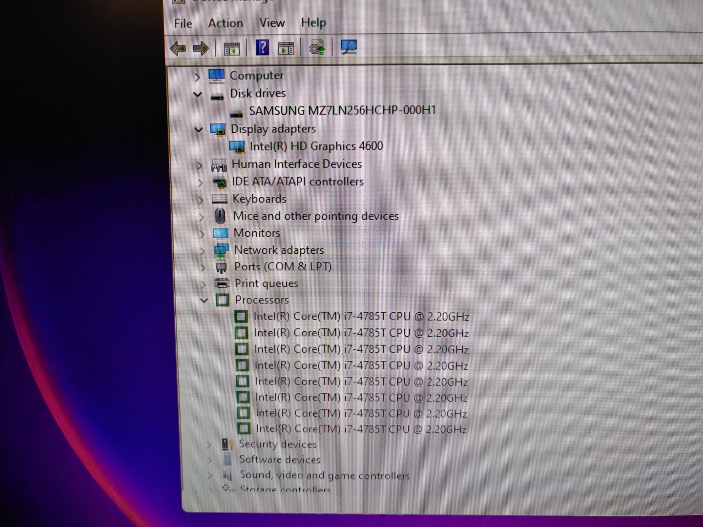Expand the Security devices category

point(209,445)
